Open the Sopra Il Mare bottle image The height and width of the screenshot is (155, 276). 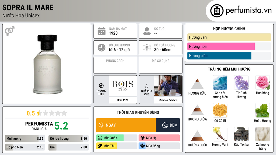point(47,64)
